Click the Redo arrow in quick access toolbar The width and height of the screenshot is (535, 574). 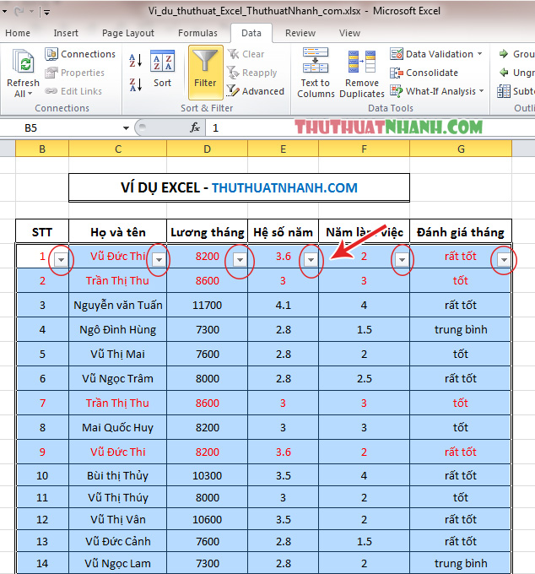pos(19,11)
